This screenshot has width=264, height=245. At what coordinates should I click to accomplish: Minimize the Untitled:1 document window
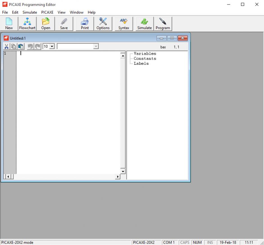[x=161, y=38]
